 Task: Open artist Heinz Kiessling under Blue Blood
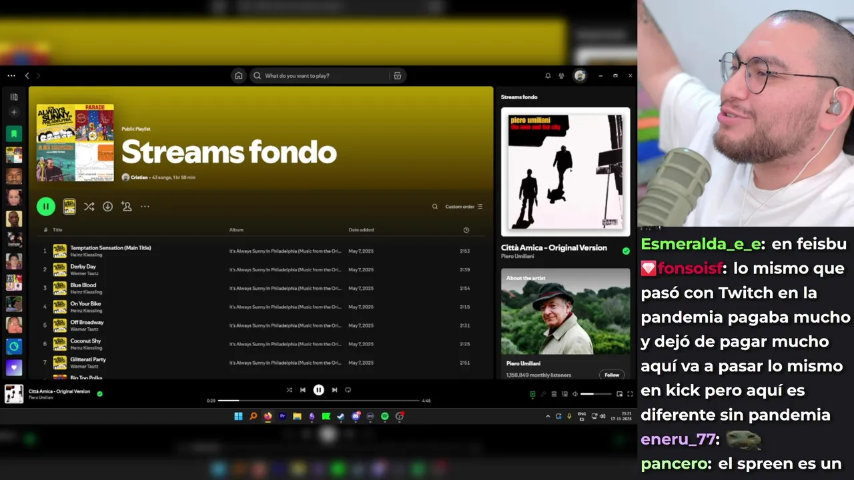(x=86, y=292)
